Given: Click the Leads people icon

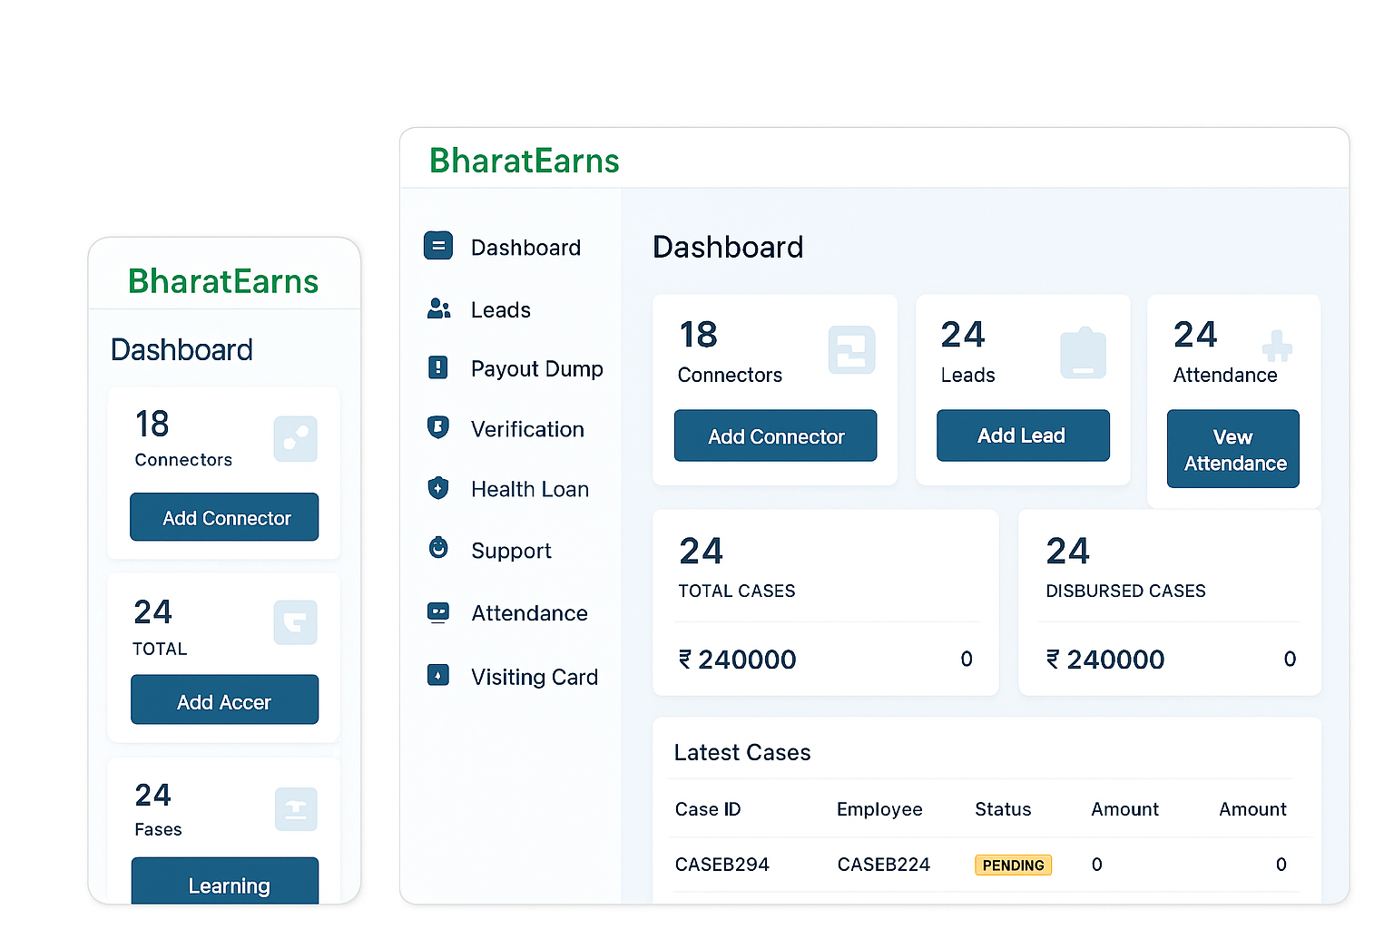Looking at the screenshot, I should pyautogui.click(x=438, y=309).
